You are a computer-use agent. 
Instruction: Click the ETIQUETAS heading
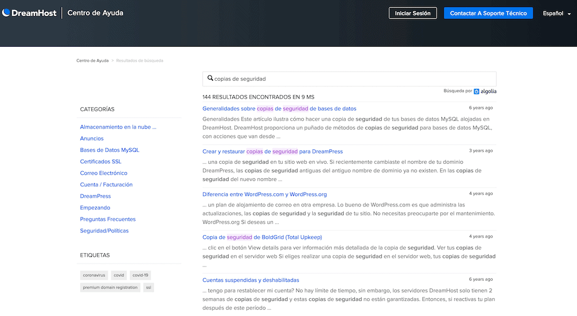[x=95, y=255]
